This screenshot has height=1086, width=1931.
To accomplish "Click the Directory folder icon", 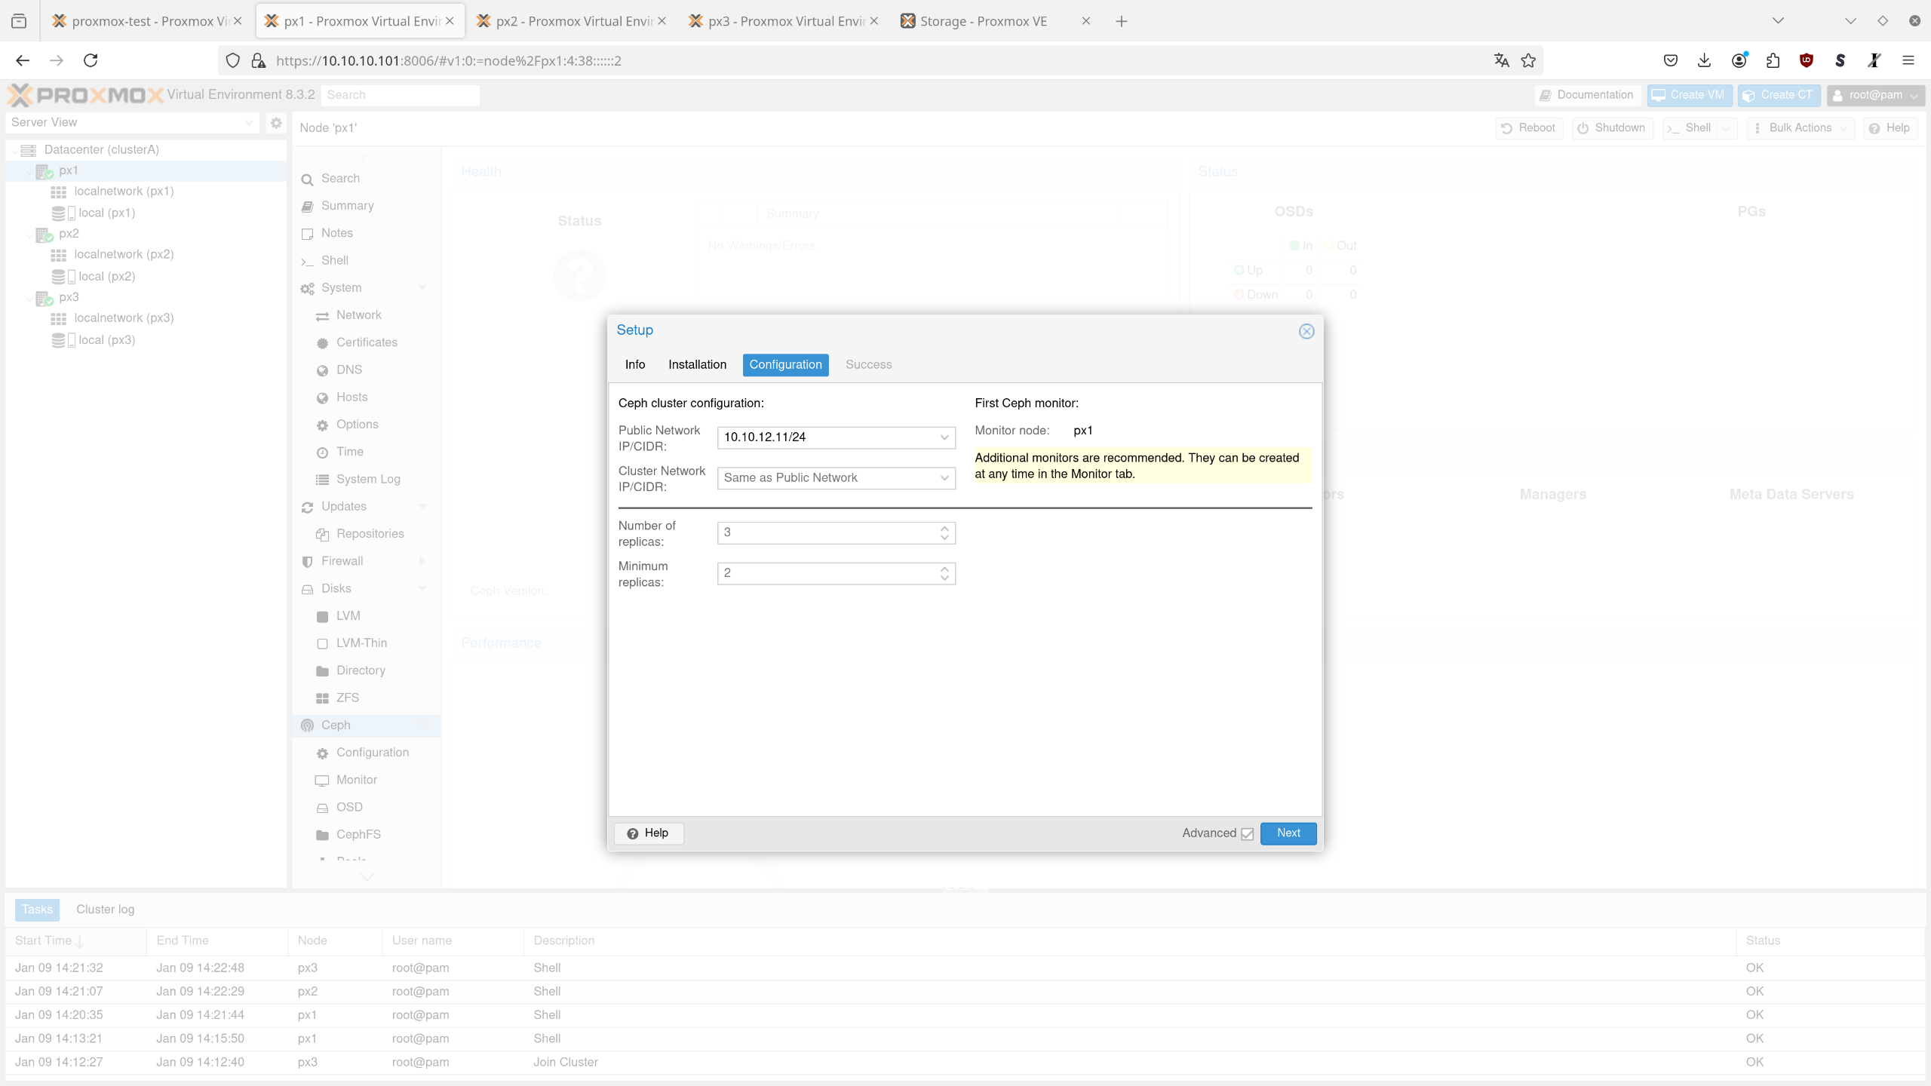I will 322,671.
